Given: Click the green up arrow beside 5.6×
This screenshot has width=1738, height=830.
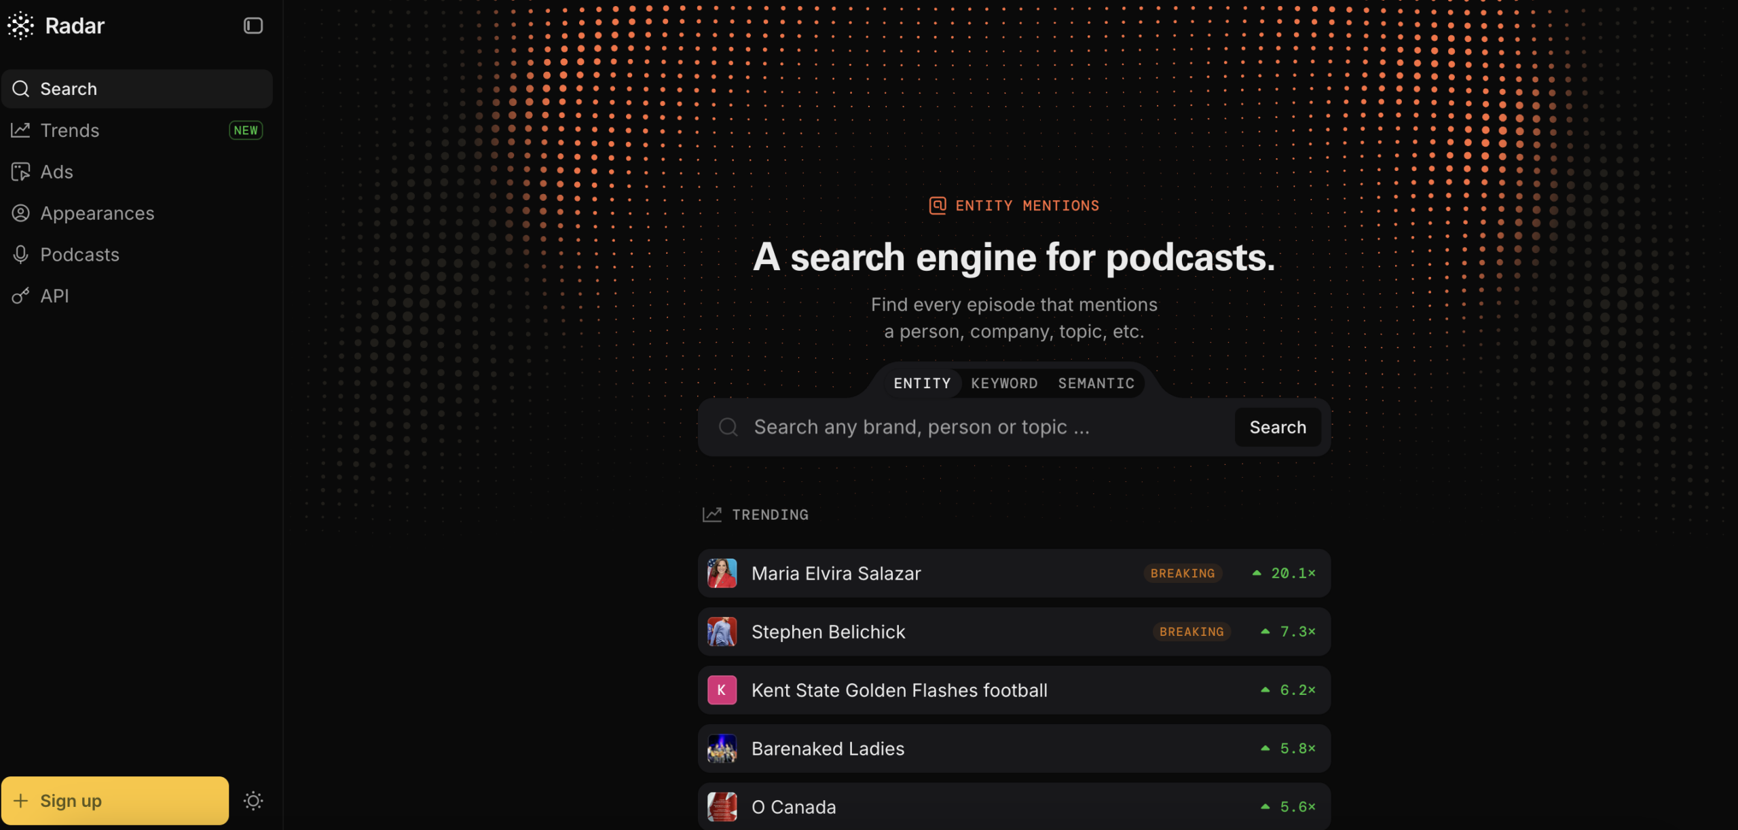Looking at the screenshot, I should coord(1265,807).
